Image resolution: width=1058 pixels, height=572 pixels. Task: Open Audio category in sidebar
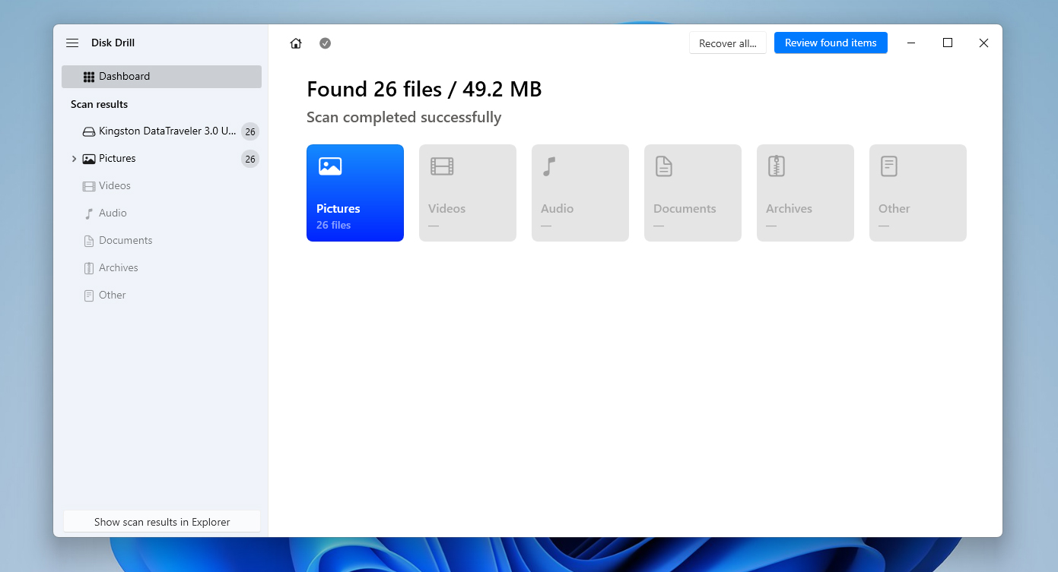pos(161,213)
